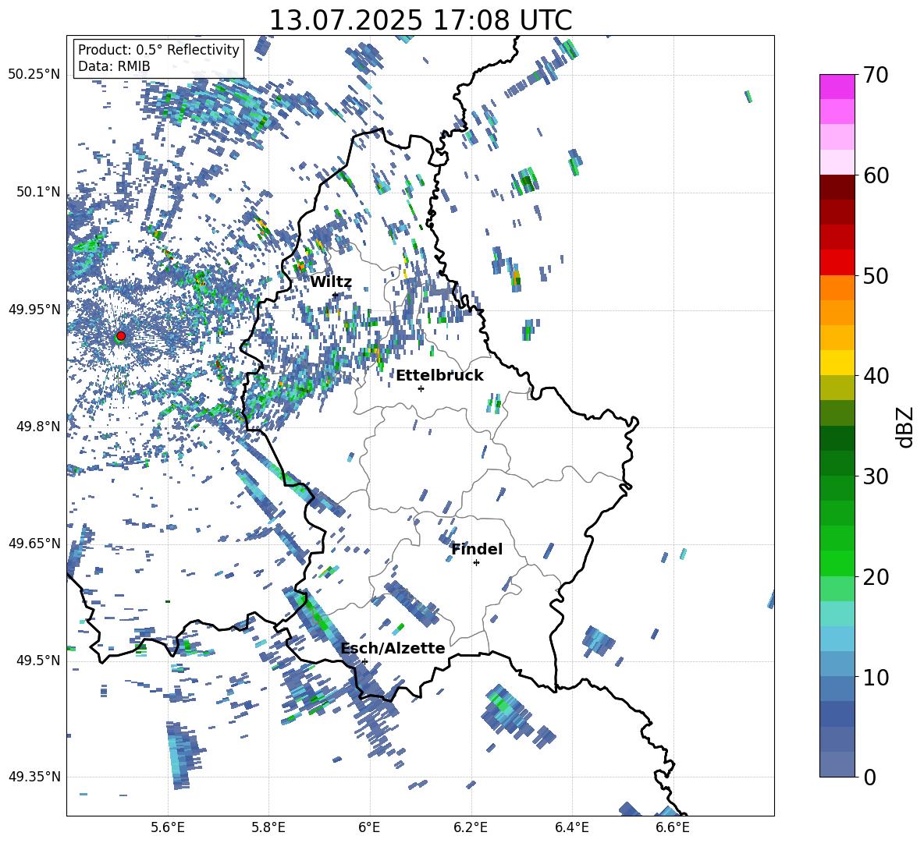
Task: Click the Ettelbruck city label
Action: [x=439, y=376]
